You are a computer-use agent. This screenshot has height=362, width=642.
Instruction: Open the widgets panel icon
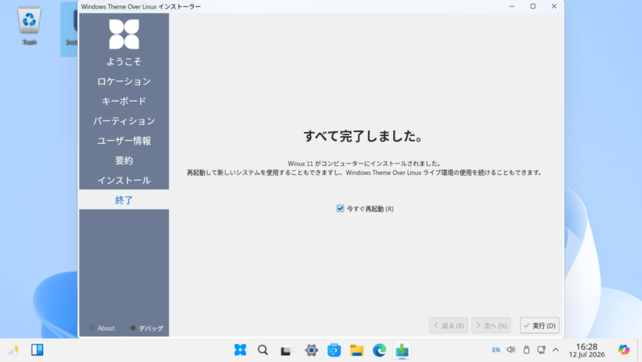[x=38, y=349]
